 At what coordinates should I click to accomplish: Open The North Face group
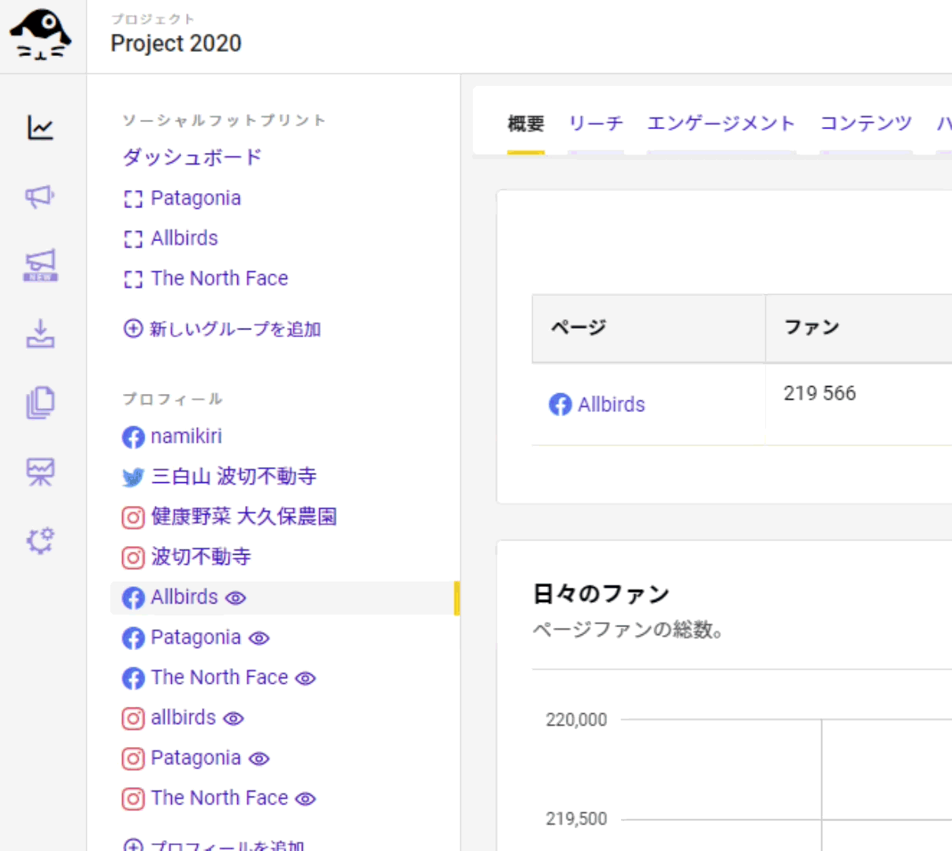220,279
